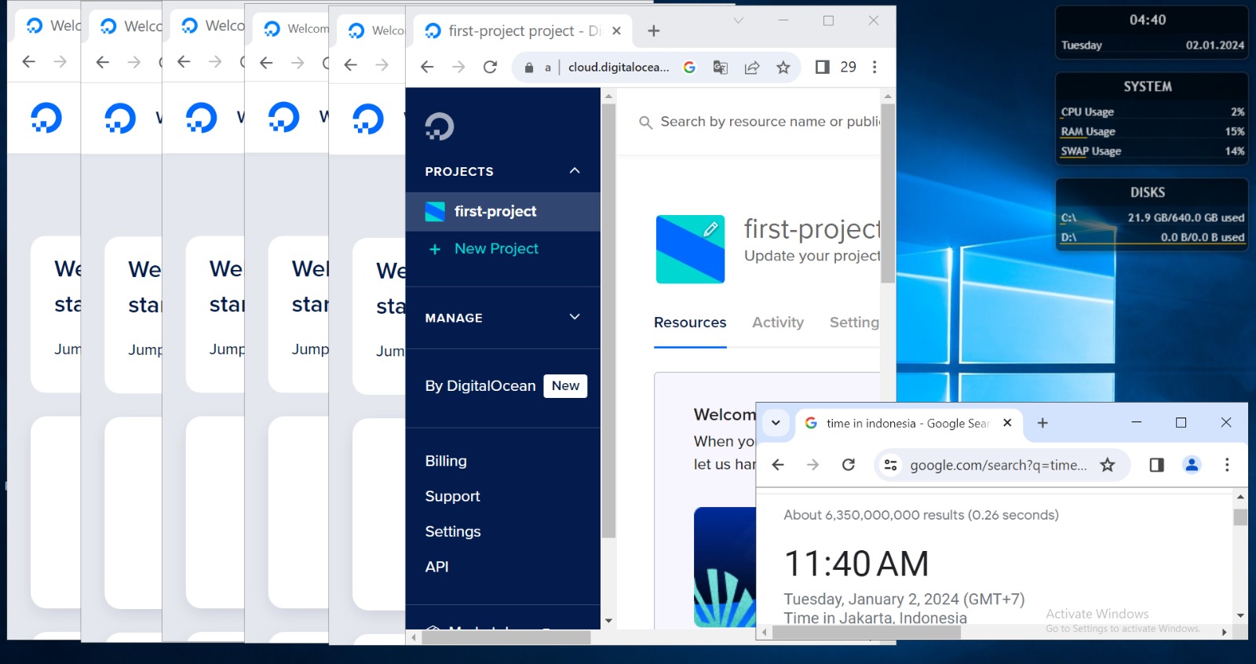Click the sidebar scrollbar down arrow
1256x664 pixels.
click(608, 621)
